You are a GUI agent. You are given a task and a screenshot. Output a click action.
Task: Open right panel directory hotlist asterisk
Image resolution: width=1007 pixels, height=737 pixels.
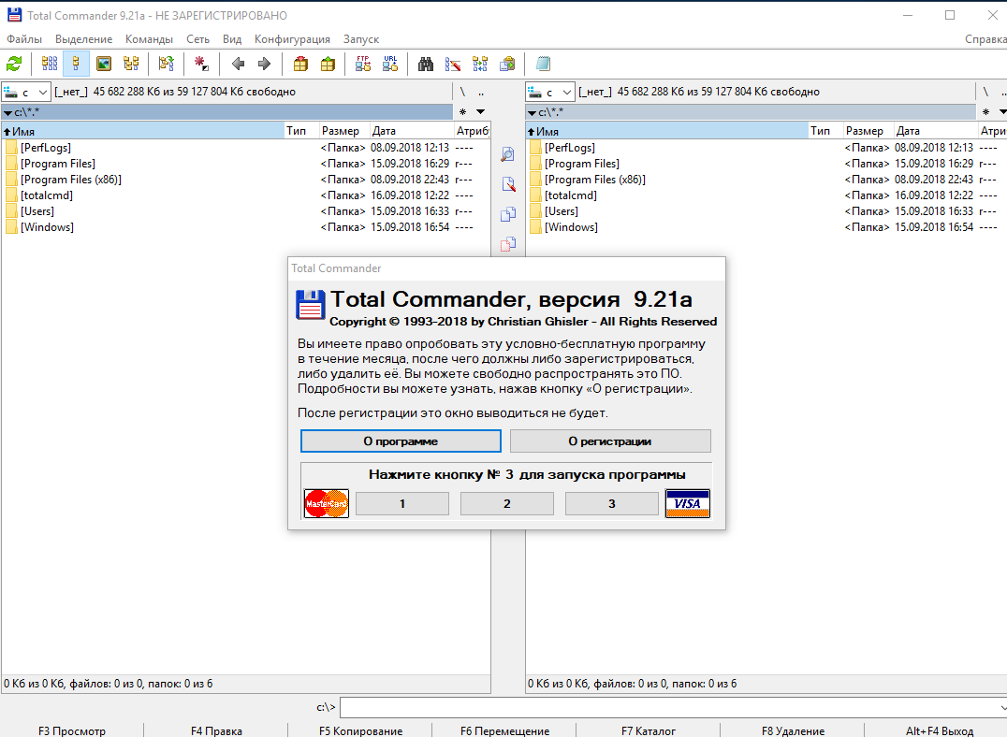985,111
